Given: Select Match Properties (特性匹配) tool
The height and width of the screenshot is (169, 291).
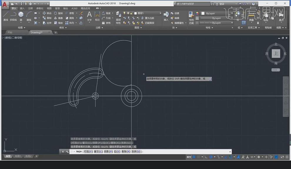Looking at the screenshot, I should coord(191,18).
